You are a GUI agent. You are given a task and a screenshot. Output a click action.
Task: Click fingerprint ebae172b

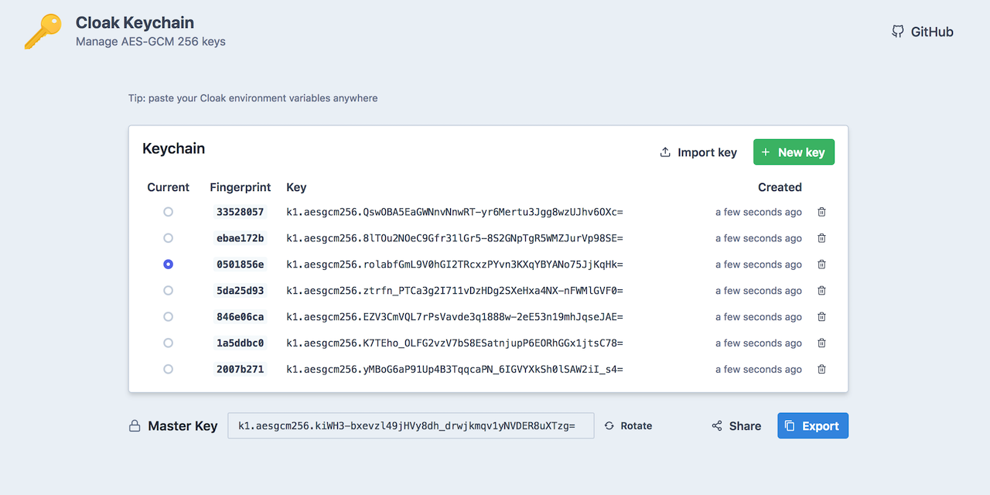pos(240,238)
